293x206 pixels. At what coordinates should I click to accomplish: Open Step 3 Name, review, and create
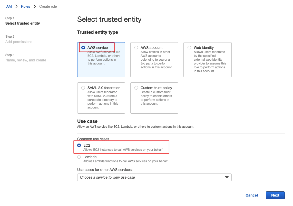(26, 60)
